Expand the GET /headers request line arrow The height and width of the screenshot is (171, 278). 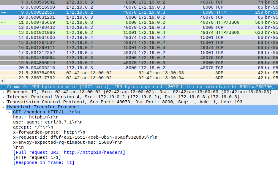click(9, 112)
